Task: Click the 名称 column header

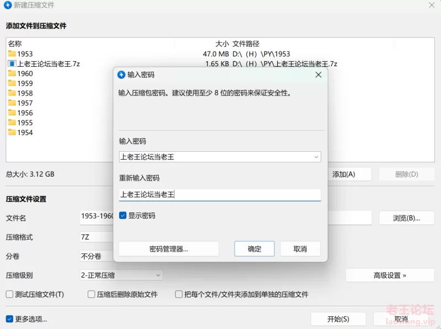Action: click(x=15, y=44)
